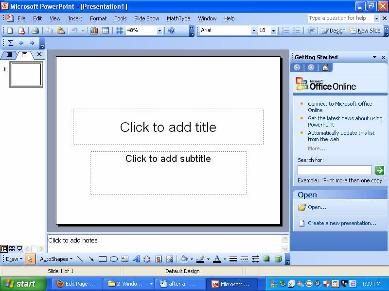The image size is (389, 291).
Task: Switch to Outline tab in left pane
Action: [9, 54]
